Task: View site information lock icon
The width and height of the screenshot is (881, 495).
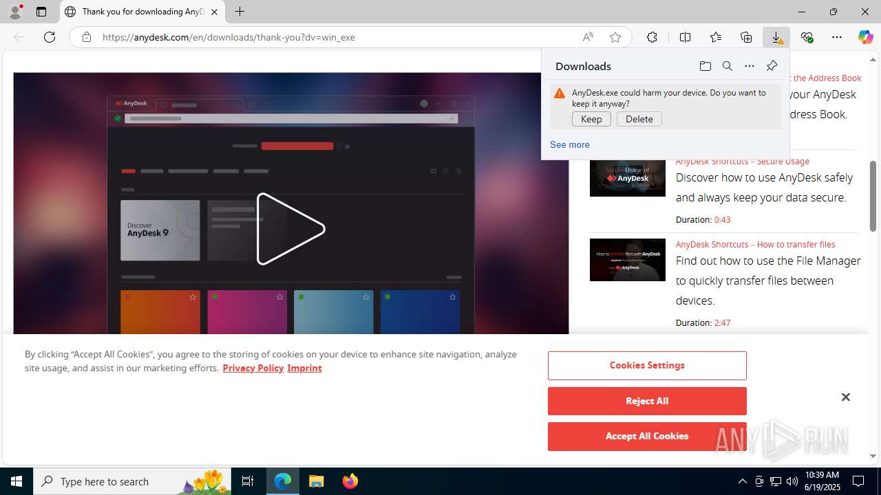Action: click(x=87, y=37)
